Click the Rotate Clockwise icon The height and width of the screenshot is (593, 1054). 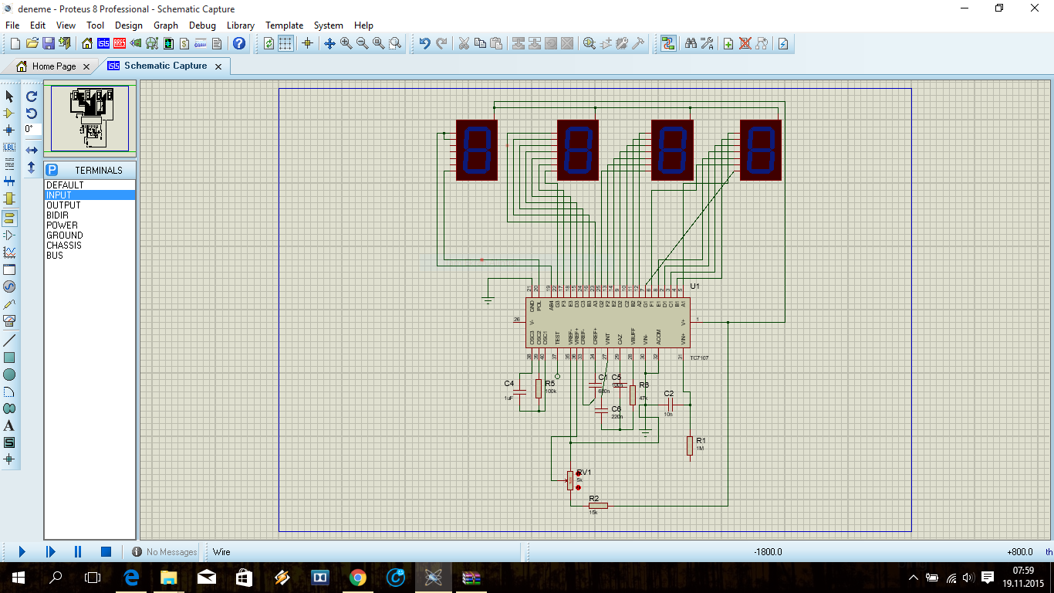click(x=32, y=97)
